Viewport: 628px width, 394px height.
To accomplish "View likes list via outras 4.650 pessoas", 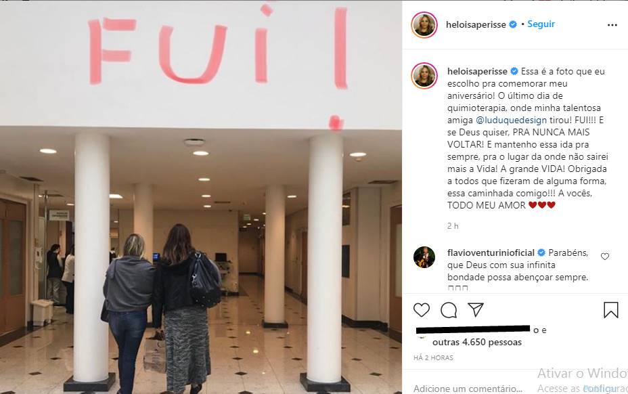I will click(x=477, y=343).
